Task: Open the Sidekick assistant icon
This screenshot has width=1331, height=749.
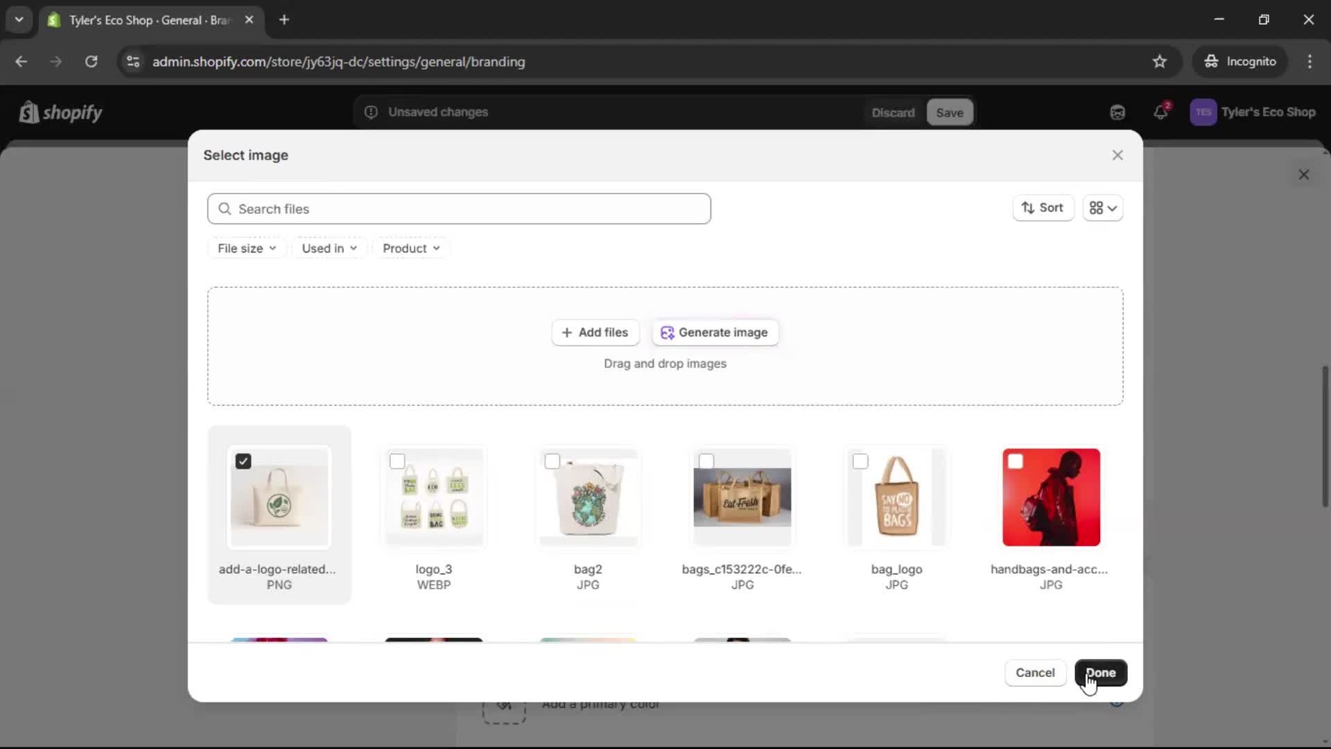Action: (1117, 112)
